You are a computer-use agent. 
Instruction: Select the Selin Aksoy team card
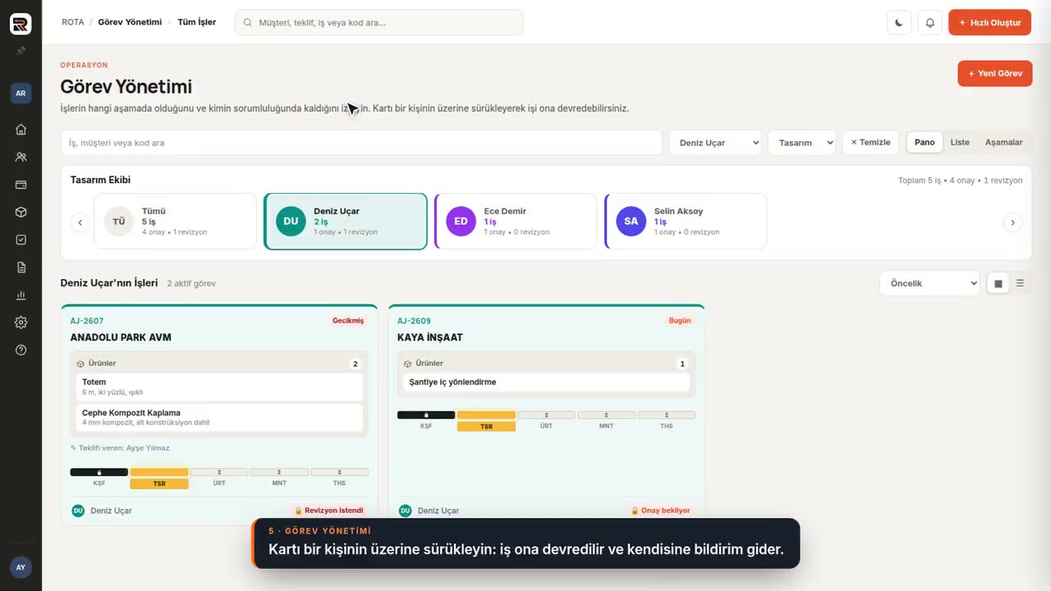(686, 221)
